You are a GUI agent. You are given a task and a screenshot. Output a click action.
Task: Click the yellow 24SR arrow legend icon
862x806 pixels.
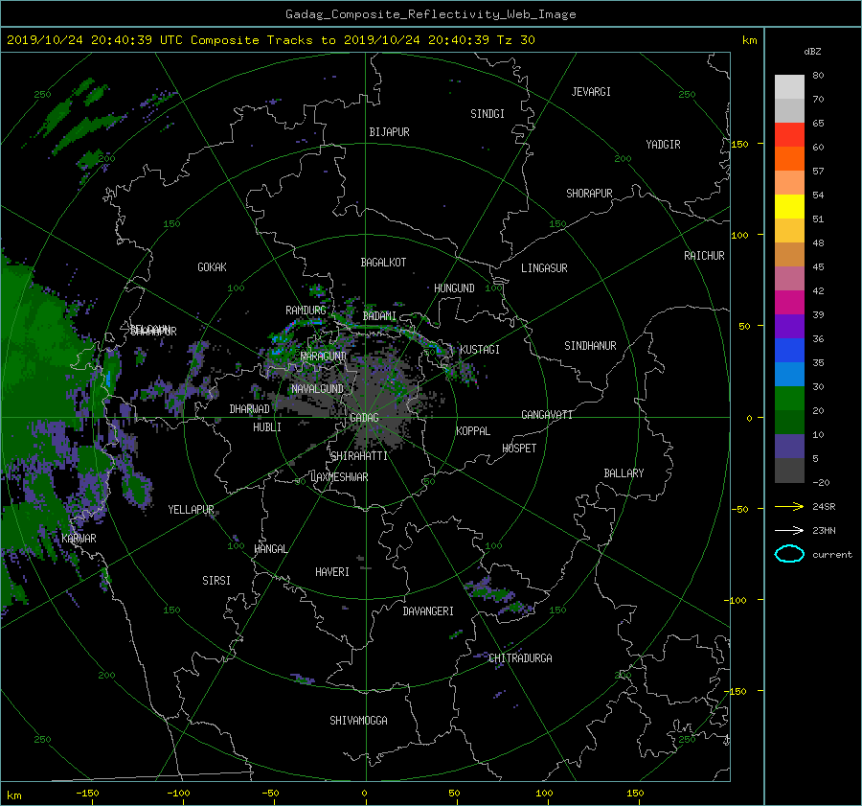coord(789,506)
